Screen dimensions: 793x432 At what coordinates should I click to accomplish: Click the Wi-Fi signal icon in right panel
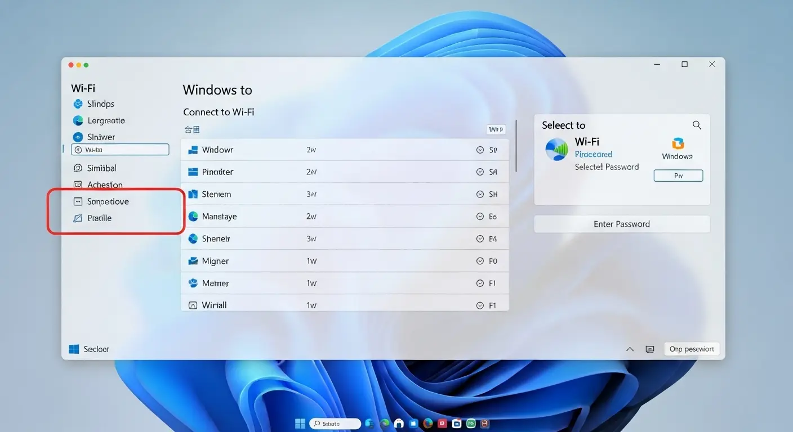coord(557,149)
